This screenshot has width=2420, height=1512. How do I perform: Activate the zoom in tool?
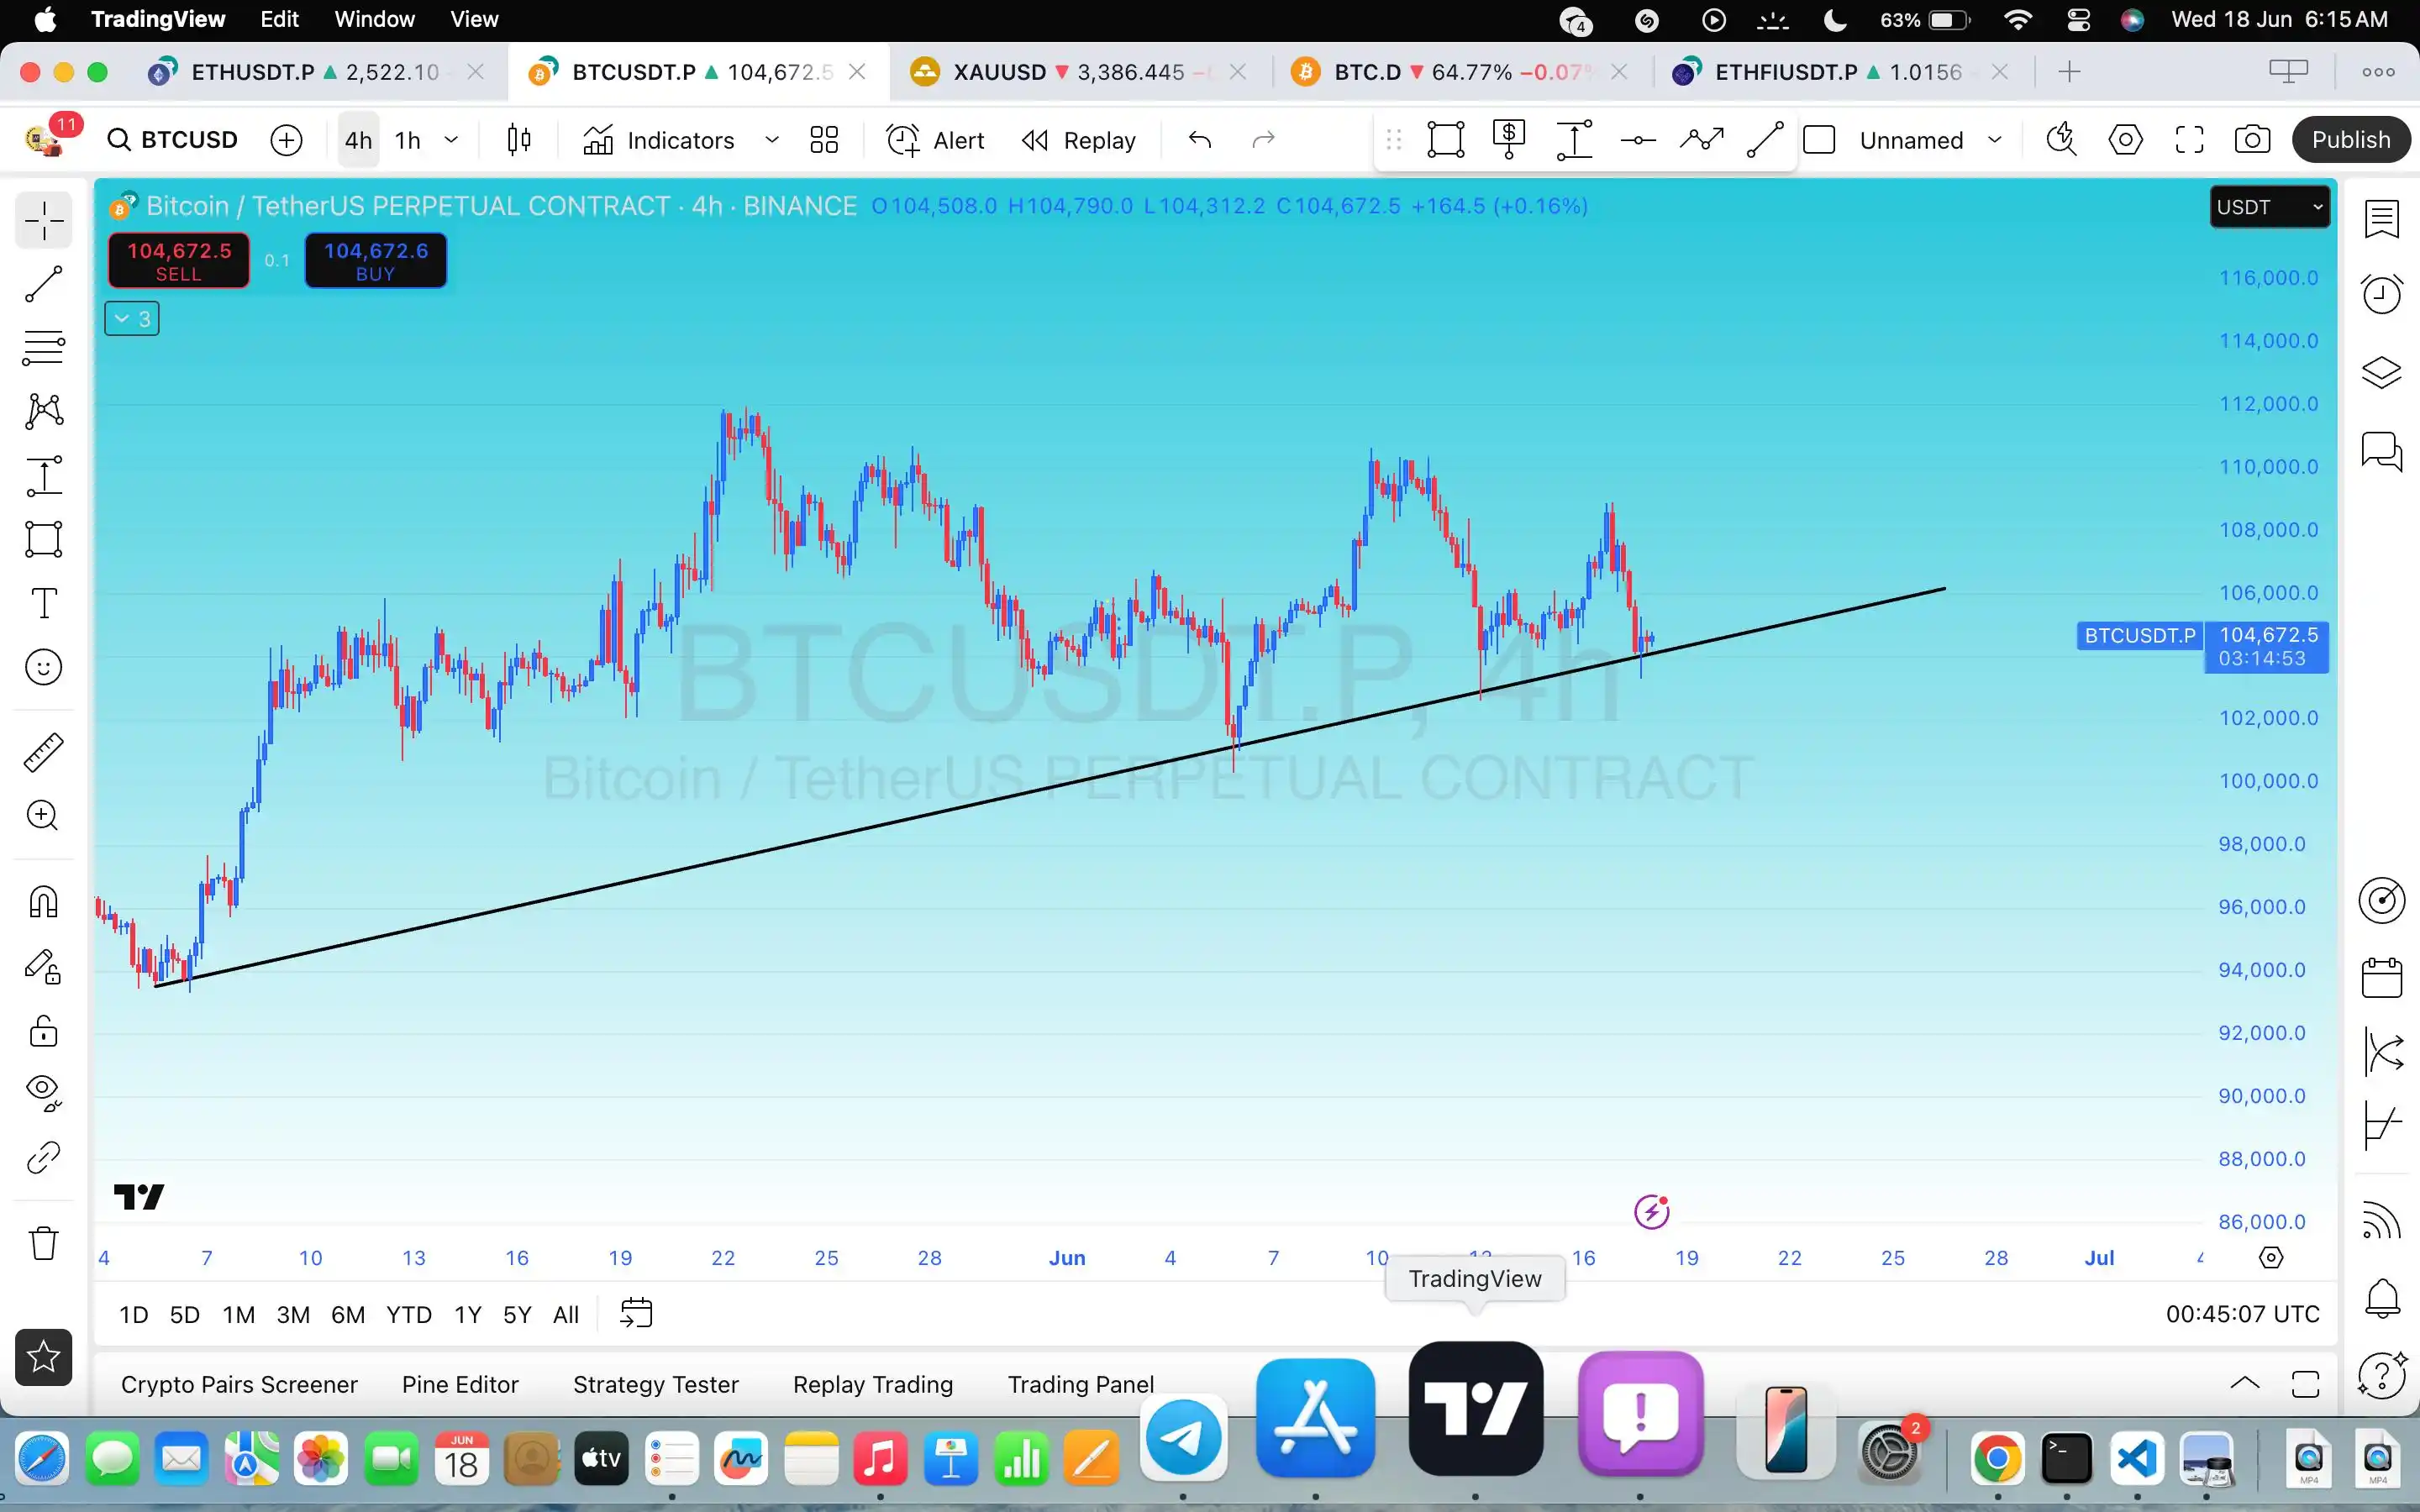click(x=44, y=815)
